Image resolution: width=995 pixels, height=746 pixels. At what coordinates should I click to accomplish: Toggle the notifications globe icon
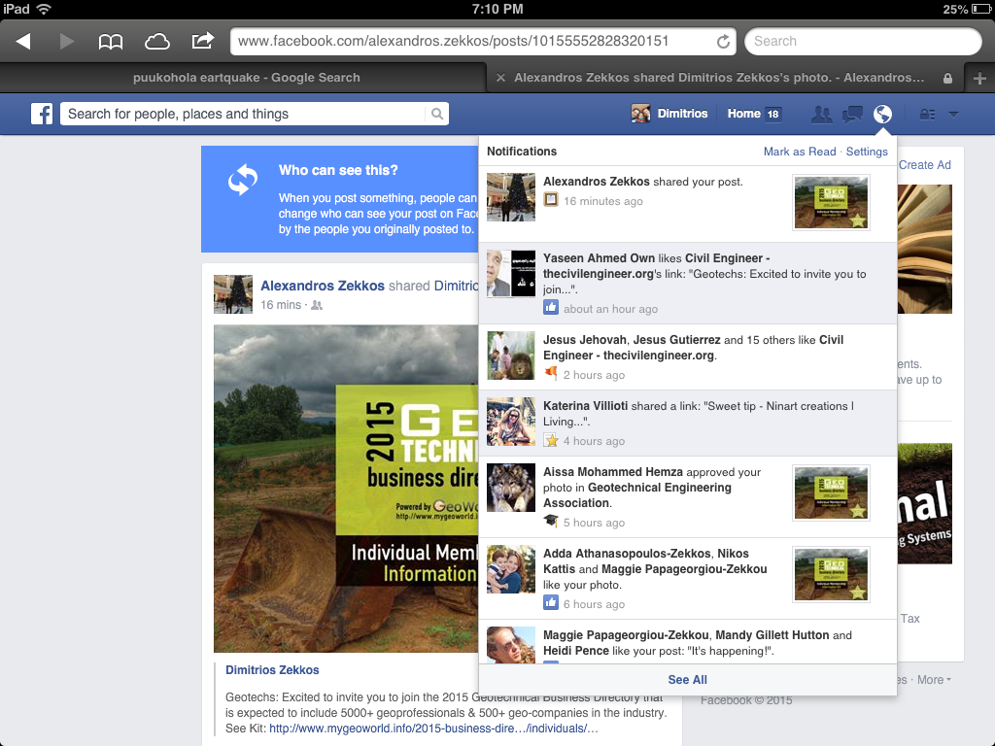tap(882, 115)
